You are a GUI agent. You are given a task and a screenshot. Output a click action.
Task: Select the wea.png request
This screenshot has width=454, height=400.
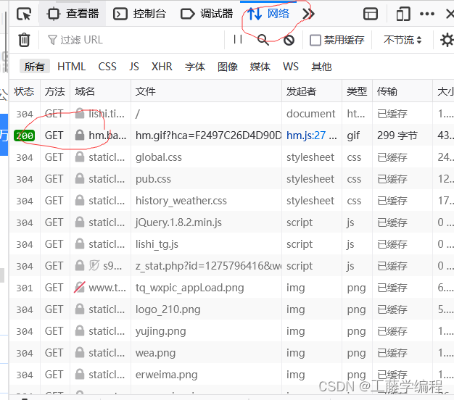(x=155, y=353)
